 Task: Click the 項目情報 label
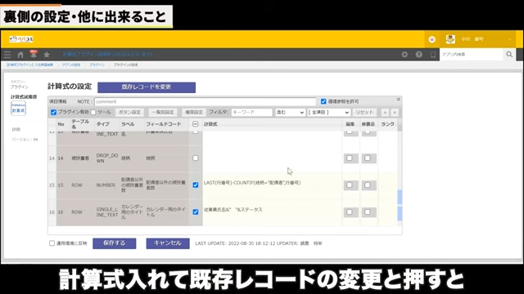click(x=58, y=101)
